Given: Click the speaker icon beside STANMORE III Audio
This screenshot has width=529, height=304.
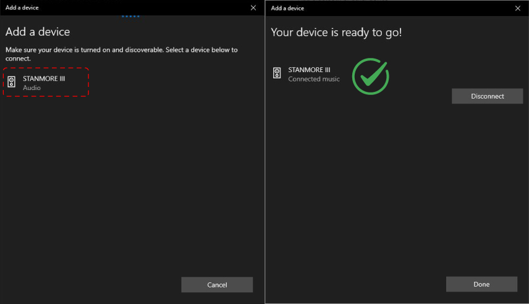Looking at the screenshot, I should 12,82.
